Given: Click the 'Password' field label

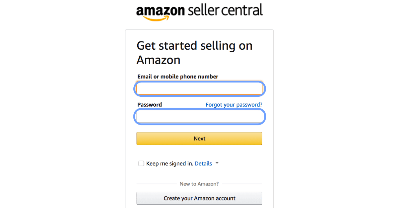Looking at the screenshot, I should click(x=150, y=105).
